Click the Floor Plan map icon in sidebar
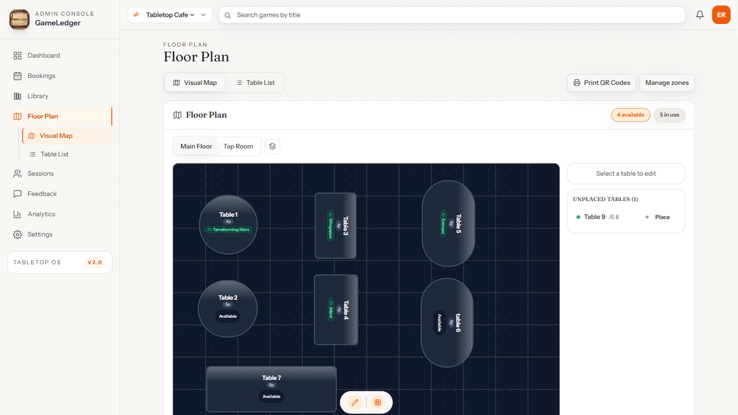 pos(17,116)
